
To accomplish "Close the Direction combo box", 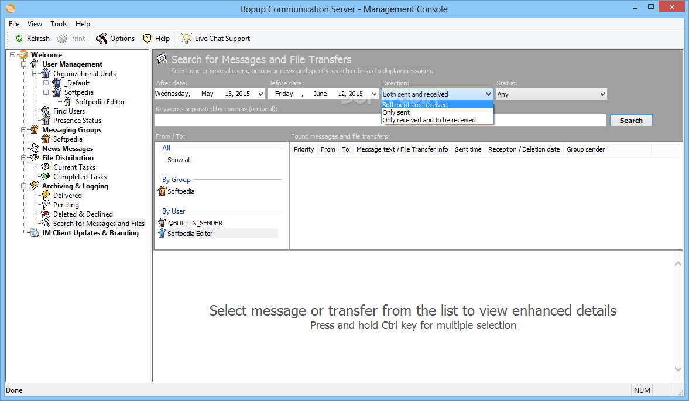I will pyautogui.click(x=488, y=94).
